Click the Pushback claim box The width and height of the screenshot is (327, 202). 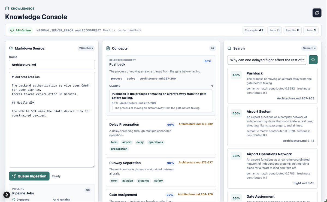click(161, 101)
